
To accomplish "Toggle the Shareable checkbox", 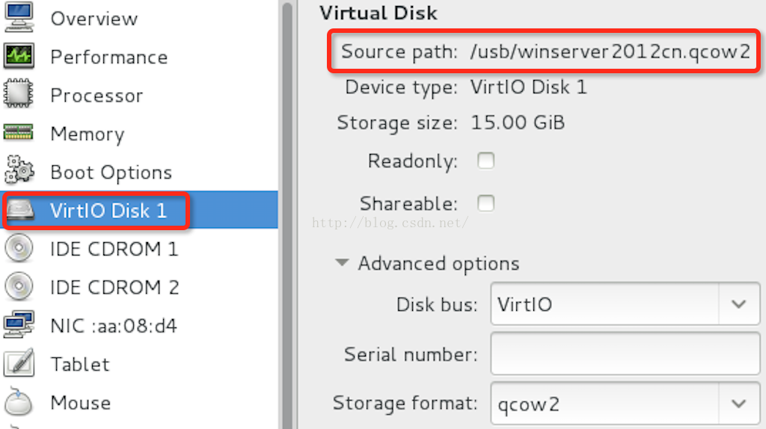I will 485,203.
